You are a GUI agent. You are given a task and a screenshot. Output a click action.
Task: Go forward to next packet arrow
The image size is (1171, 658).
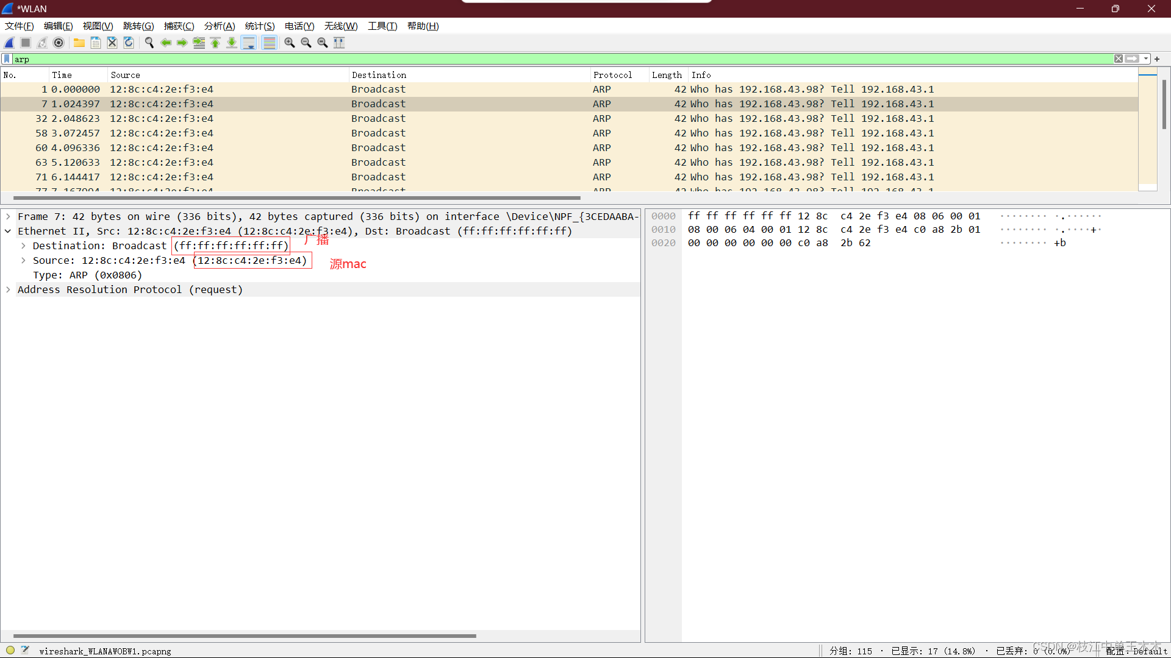tap(182, 43)
